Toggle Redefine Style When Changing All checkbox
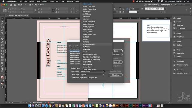The image size is (192, 108). coord(72,77)
